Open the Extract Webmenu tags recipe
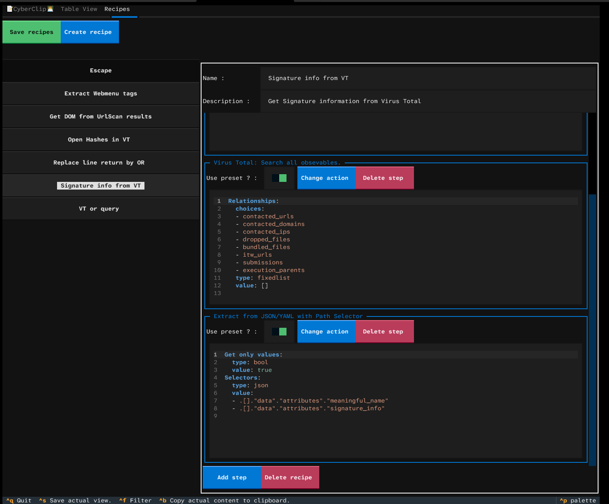The width and height of the screenshot is (609, 504). (101, 93)
